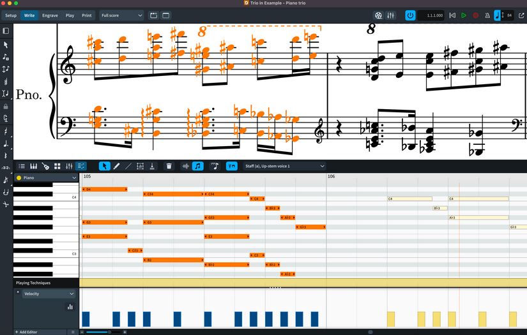Click the red record button
The width and height of the screenshot is (527, 335).
pos(475,15)
